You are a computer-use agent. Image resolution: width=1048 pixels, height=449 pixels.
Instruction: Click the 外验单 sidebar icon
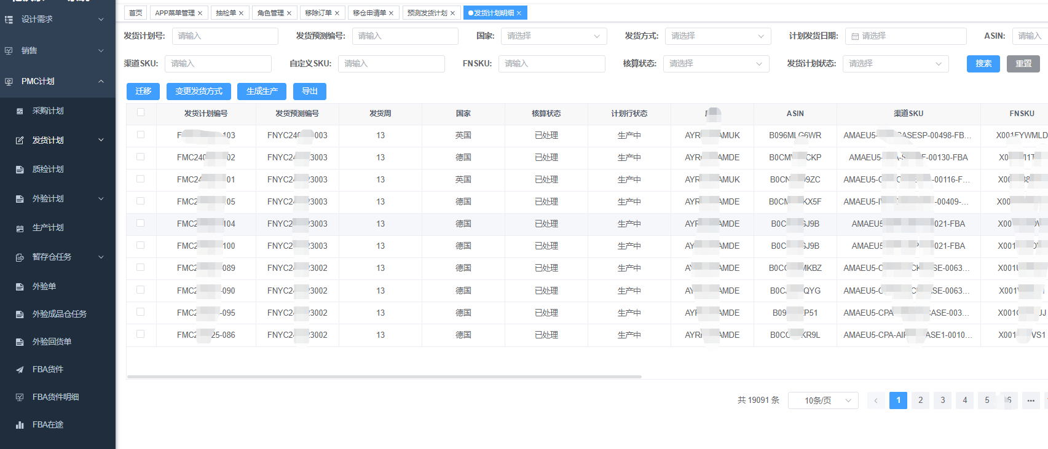(x=20, y=287)
